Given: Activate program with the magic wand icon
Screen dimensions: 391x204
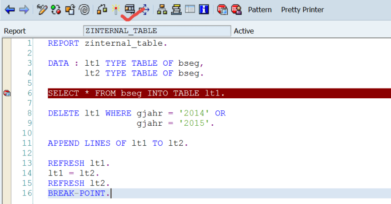Looking at the screenshot, I should (115, 10).
